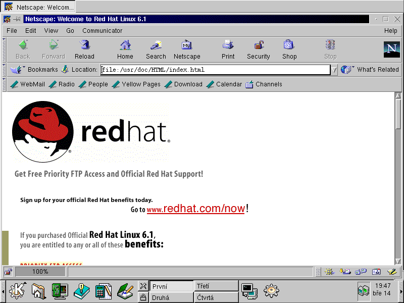
Task: Collapse the Location toolbar handle
Action: [x=4, y=70]
